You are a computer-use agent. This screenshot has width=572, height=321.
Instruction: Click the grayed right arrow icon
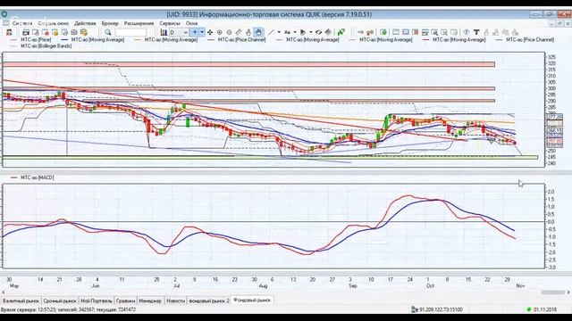pyautogui.click(x=360, y=32)
